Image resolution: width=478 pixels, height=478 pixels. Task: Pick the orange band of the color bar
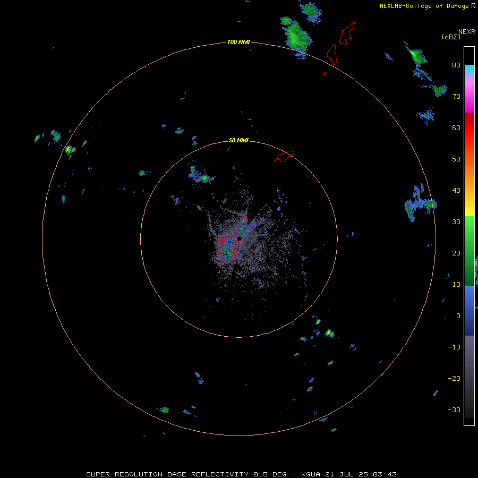(x=469, y=172)
